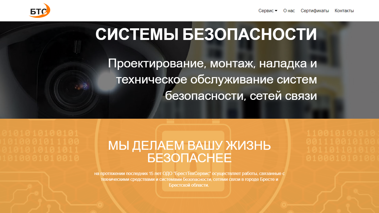Viewport: 379px width, 213px height.
Task: Open the О нас page
Action: (x=289, y=11)
